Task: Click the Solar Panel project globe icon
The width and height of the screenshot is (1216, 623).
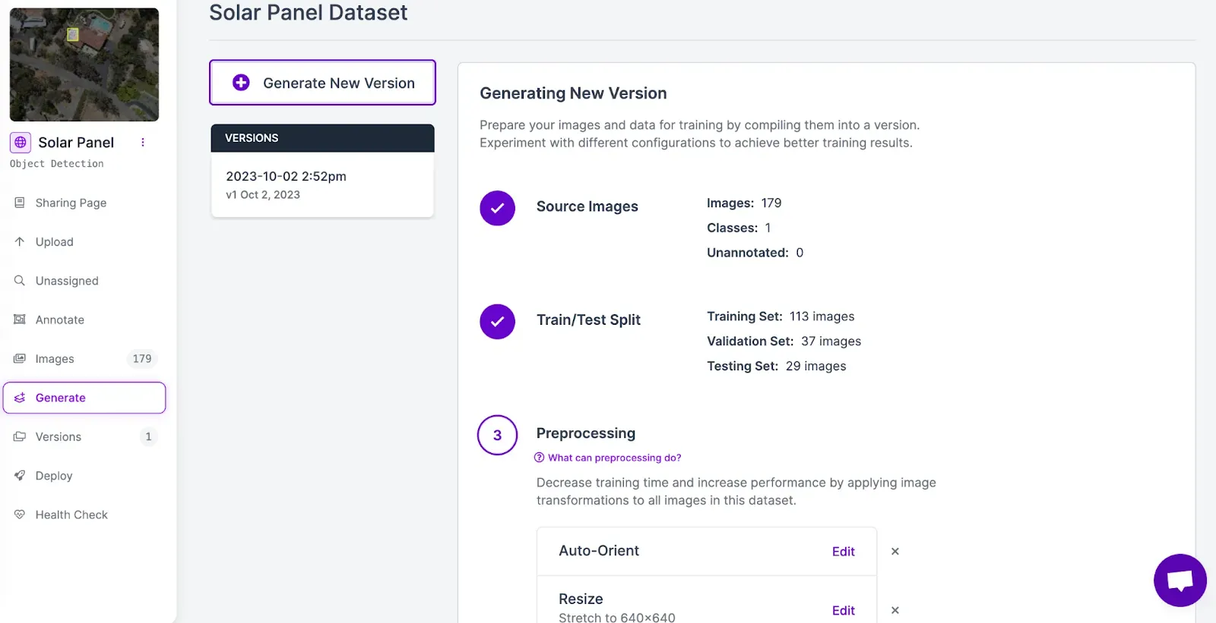Action: [21, 142]
